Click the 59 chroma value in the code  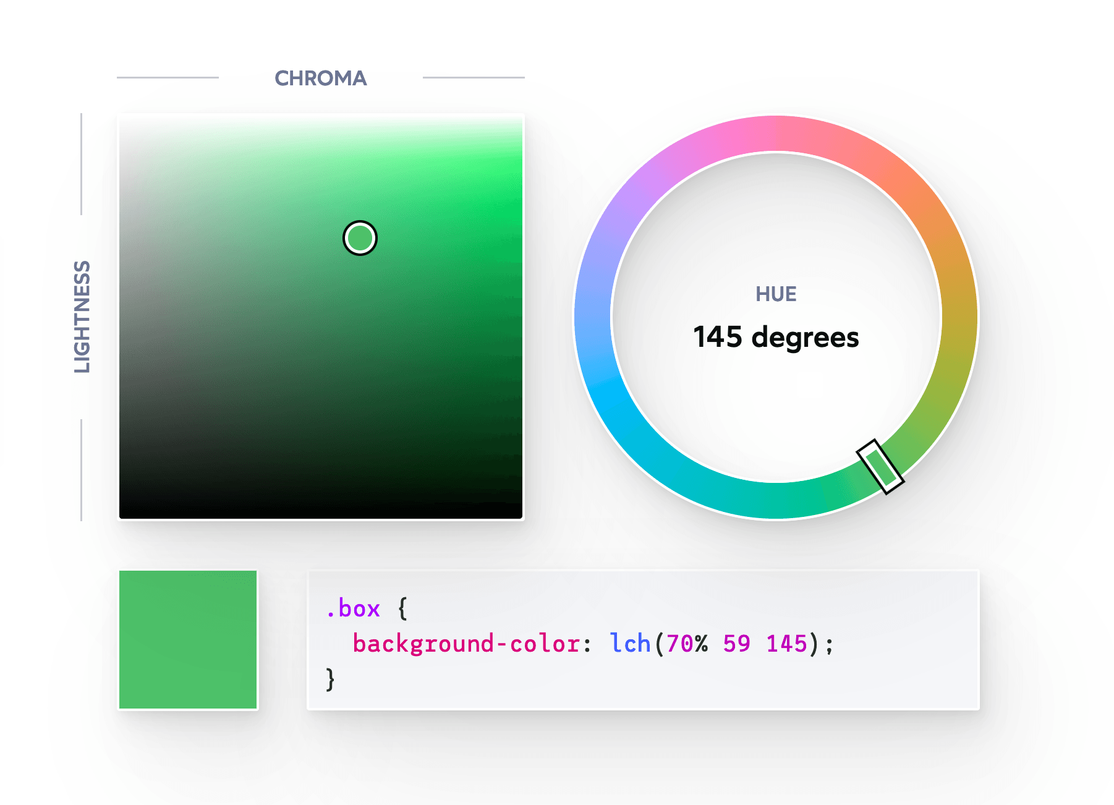[x=736, y=644]
